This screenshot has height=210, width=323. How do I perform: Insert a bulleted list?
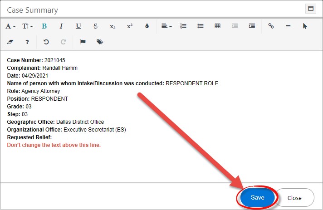pyautogui.click(x=201, y=26)
